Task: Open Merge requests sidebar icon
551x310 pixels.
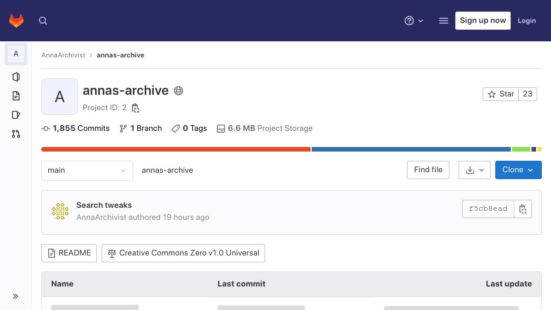Action: [16, 134]
